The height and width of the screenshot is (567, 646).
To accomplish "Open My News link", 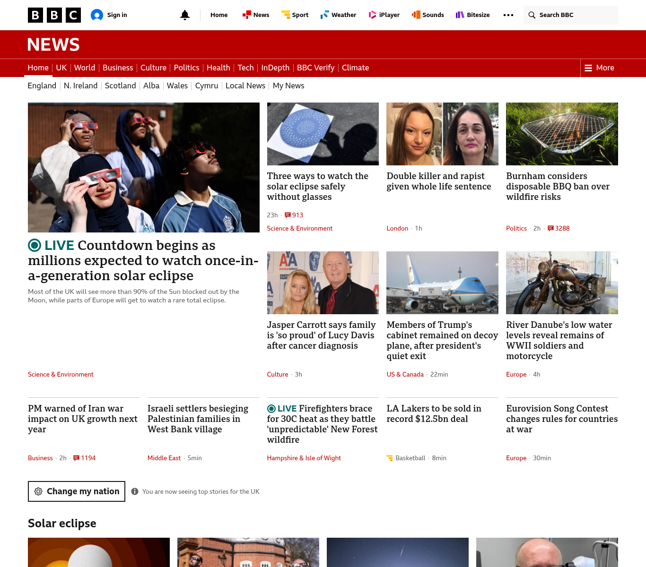I will (x=288, y=86).
